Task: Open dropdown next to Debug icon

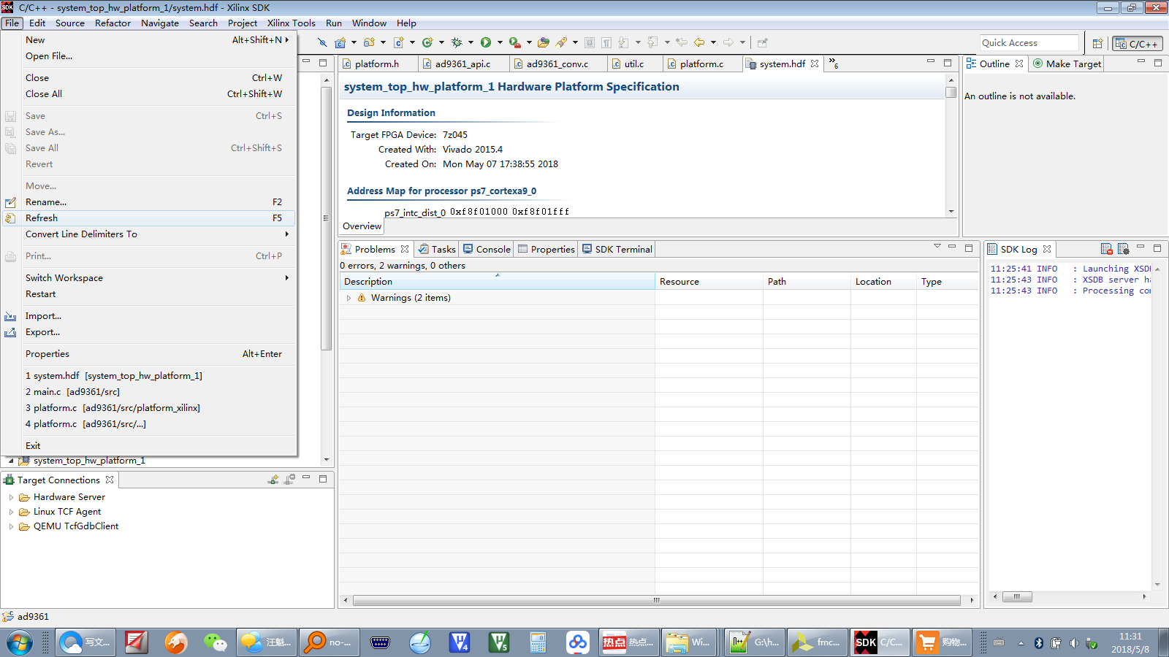Action: pos(471,42)
